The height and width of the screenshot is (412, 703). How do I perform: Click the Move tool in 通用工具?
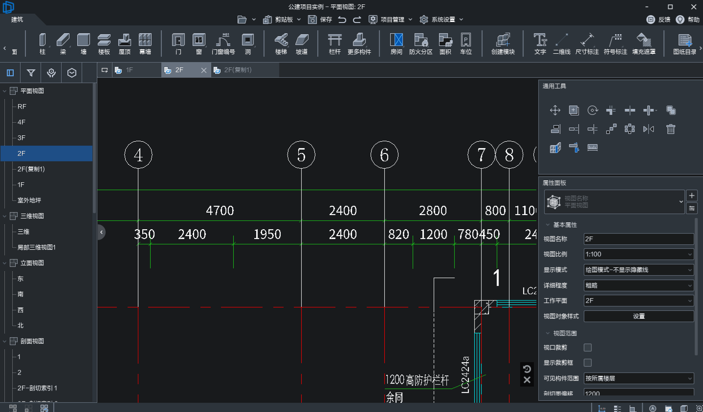point(555,110)
